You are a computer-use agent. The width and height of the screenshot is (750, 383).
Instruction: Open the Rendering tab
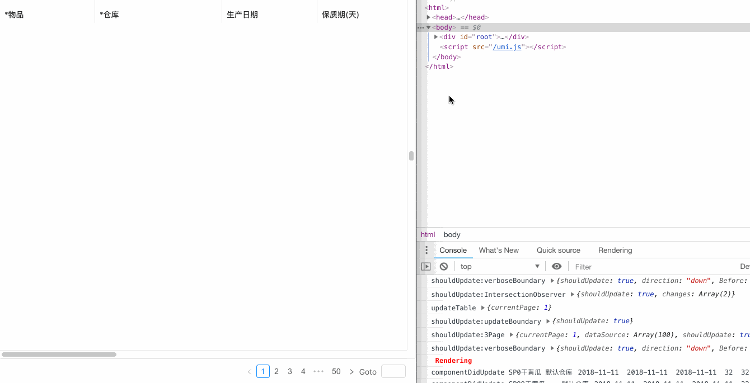[x=615, y=250]
